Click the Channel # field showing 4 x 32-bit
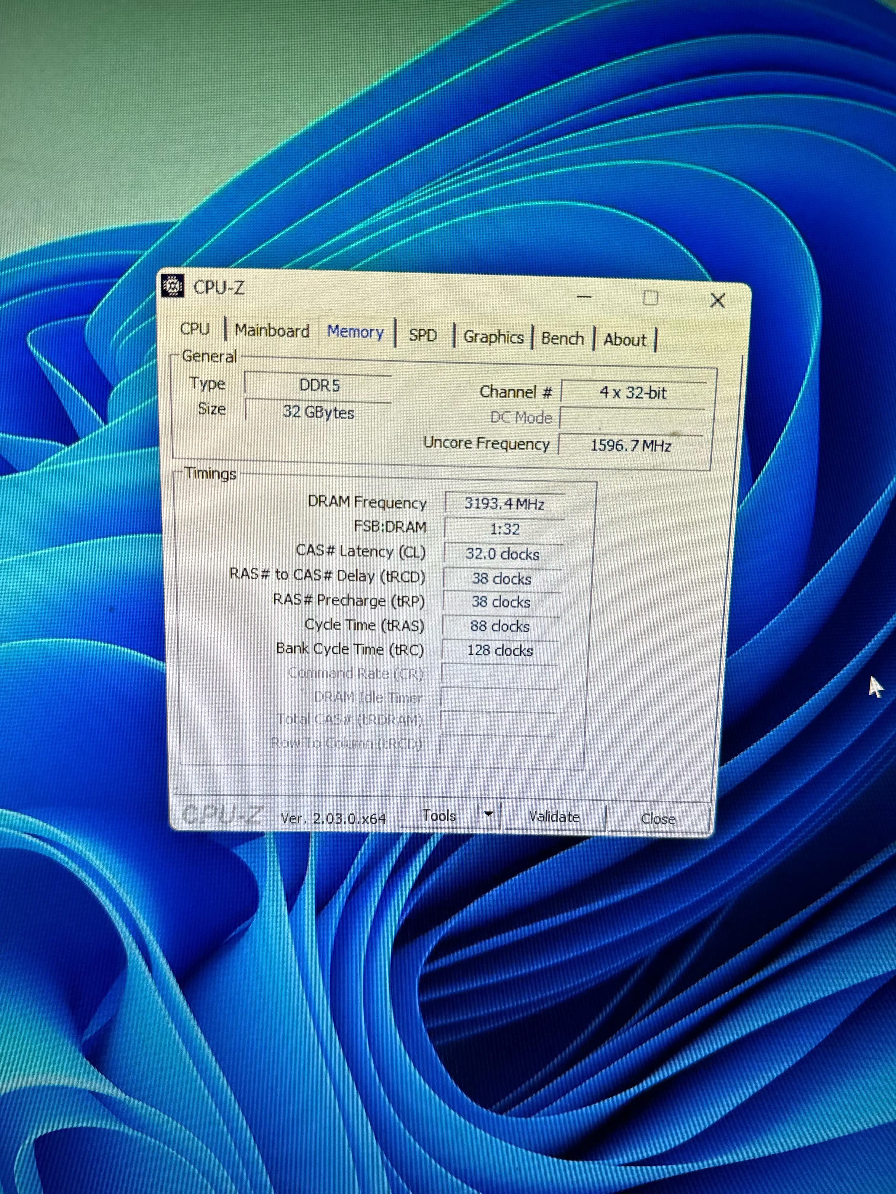896x1194 pixels. tap(633, 392)
